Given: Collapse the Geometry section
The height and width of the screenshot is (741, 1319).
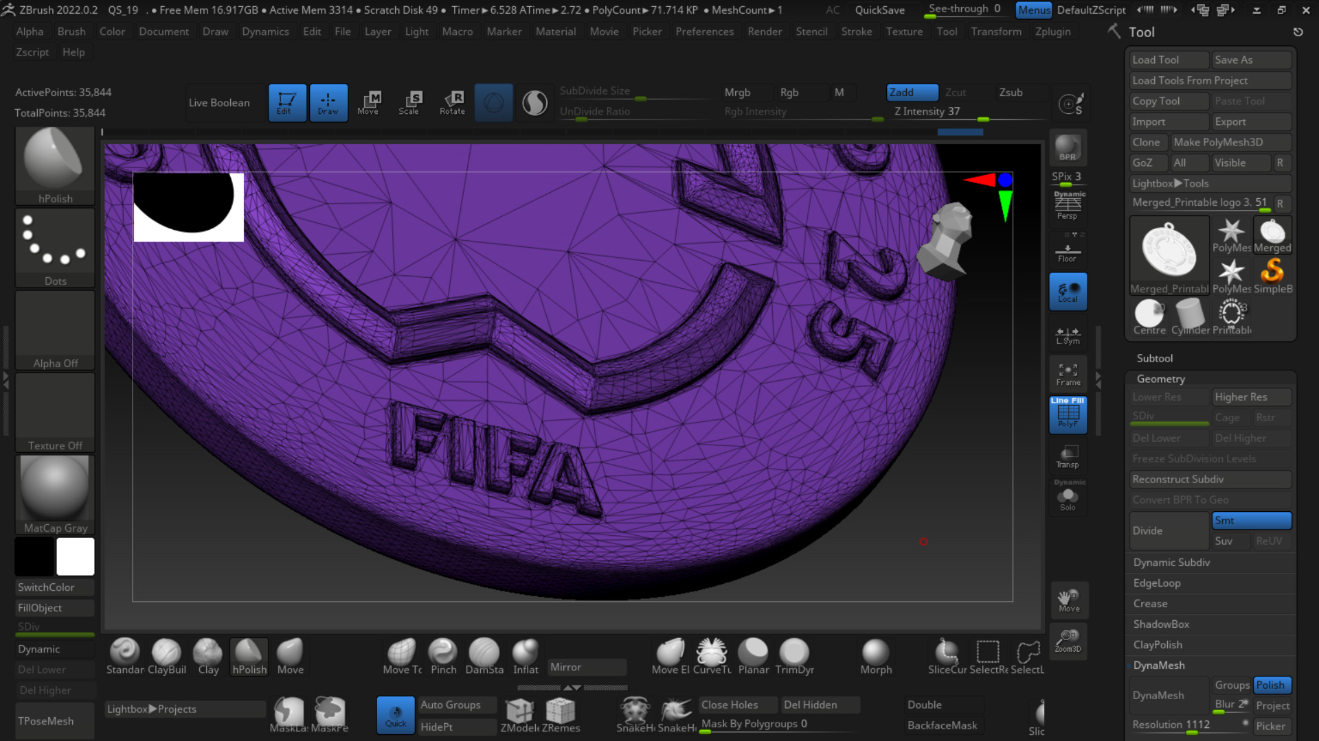Looking at the screenshot, I should [x=1160, y=379].
